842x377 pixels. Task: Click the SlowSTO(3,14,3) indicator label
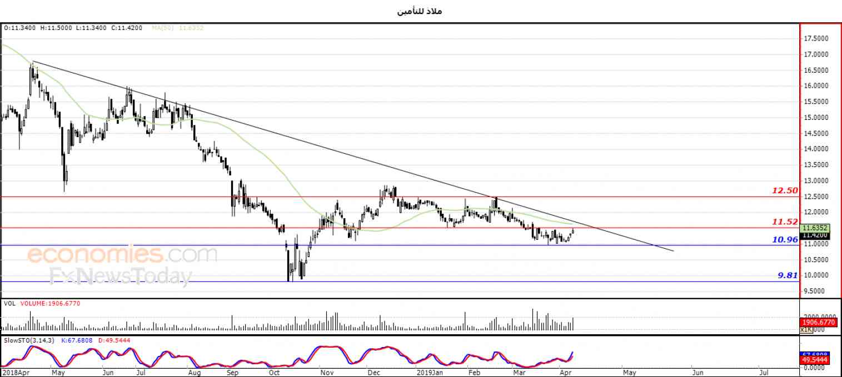[x=29, y=340]
